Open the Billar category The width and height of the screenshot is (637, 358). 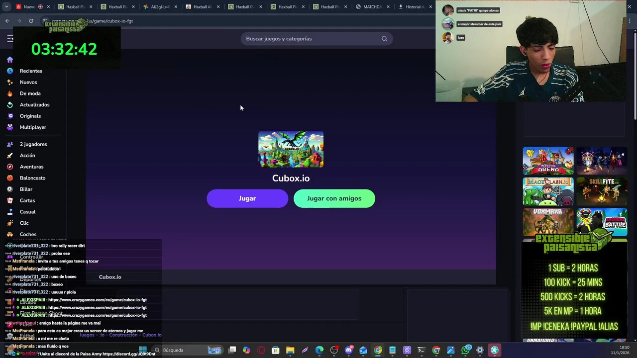[26, 189]
